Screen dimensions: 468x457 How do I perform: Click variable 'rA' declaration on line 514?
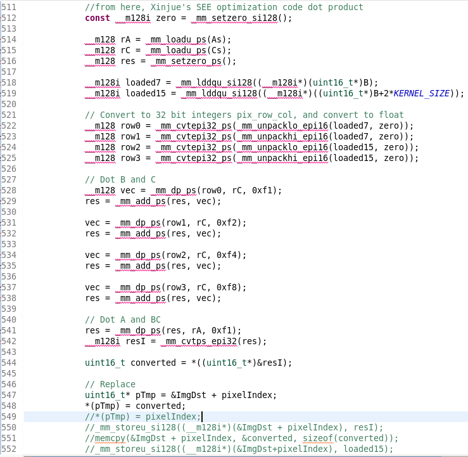point(125,39)
